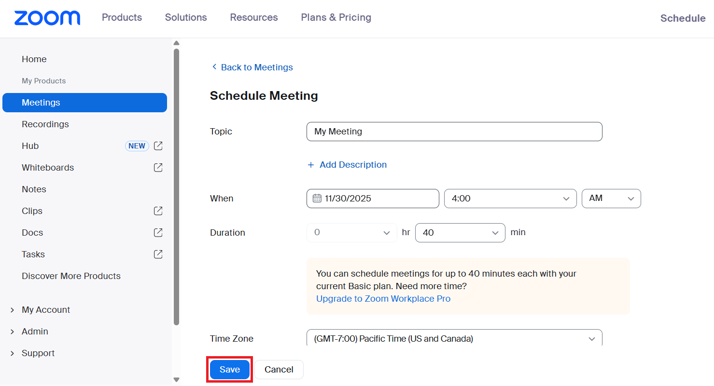Open the 40 minutes duration dropdown

click(460, 233)
